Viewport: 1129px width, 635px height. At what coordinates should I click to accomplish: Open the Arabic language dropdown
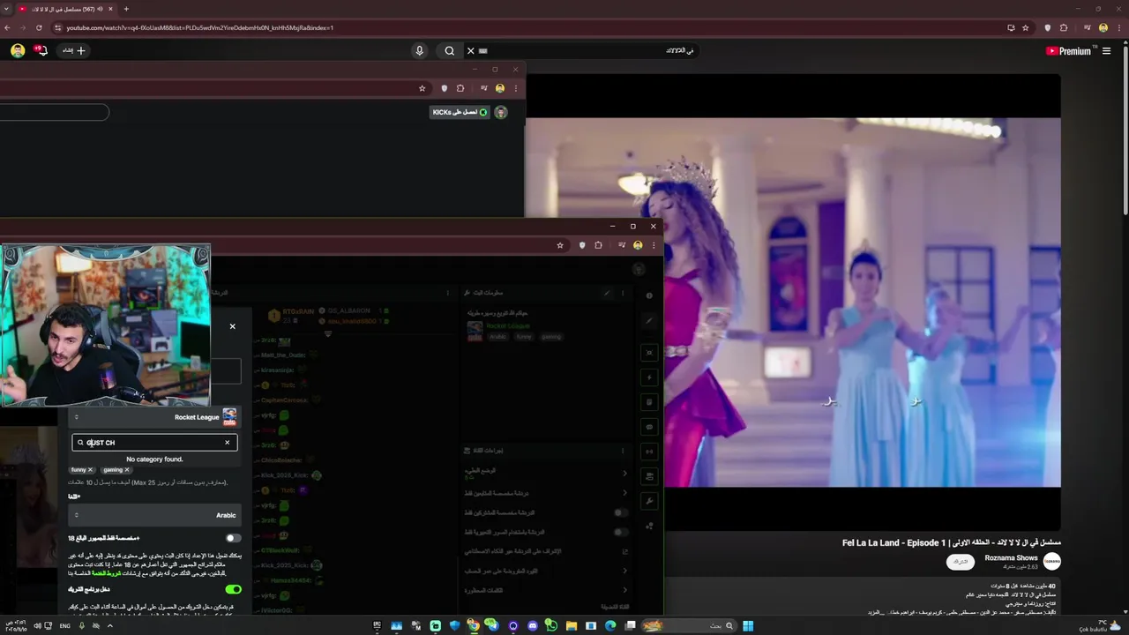tap(154, 515)
